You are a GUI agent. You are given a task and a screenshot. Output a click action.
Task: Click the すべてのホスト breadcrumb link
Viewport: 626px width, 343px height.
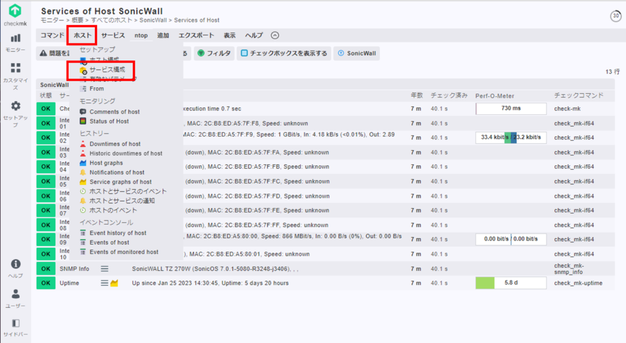112,20
